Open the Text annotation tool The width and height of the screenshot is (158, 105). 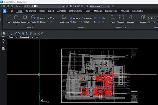pos(113,19)
